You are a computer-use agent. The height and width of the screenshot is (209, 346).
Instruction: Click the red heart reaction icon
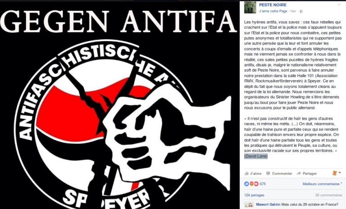pos(256,184)
